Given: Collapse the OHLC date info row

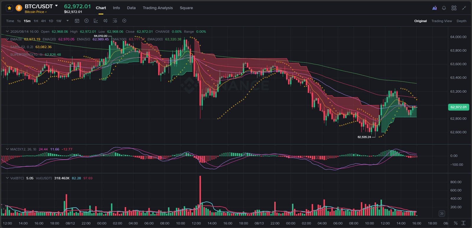Looking at the screenshot, I should pyautogui.click(x=7, y=31).
